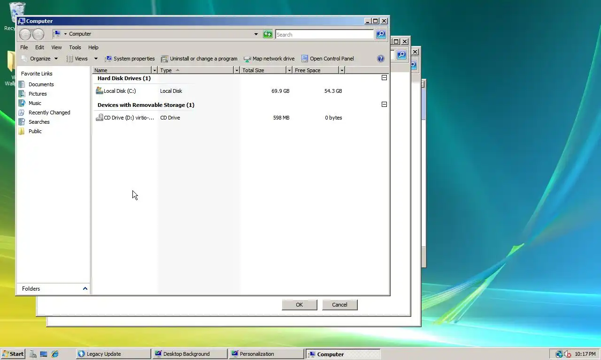601x360 pixels.
Task: Open the Help menu
Action: tap(93, 47)
